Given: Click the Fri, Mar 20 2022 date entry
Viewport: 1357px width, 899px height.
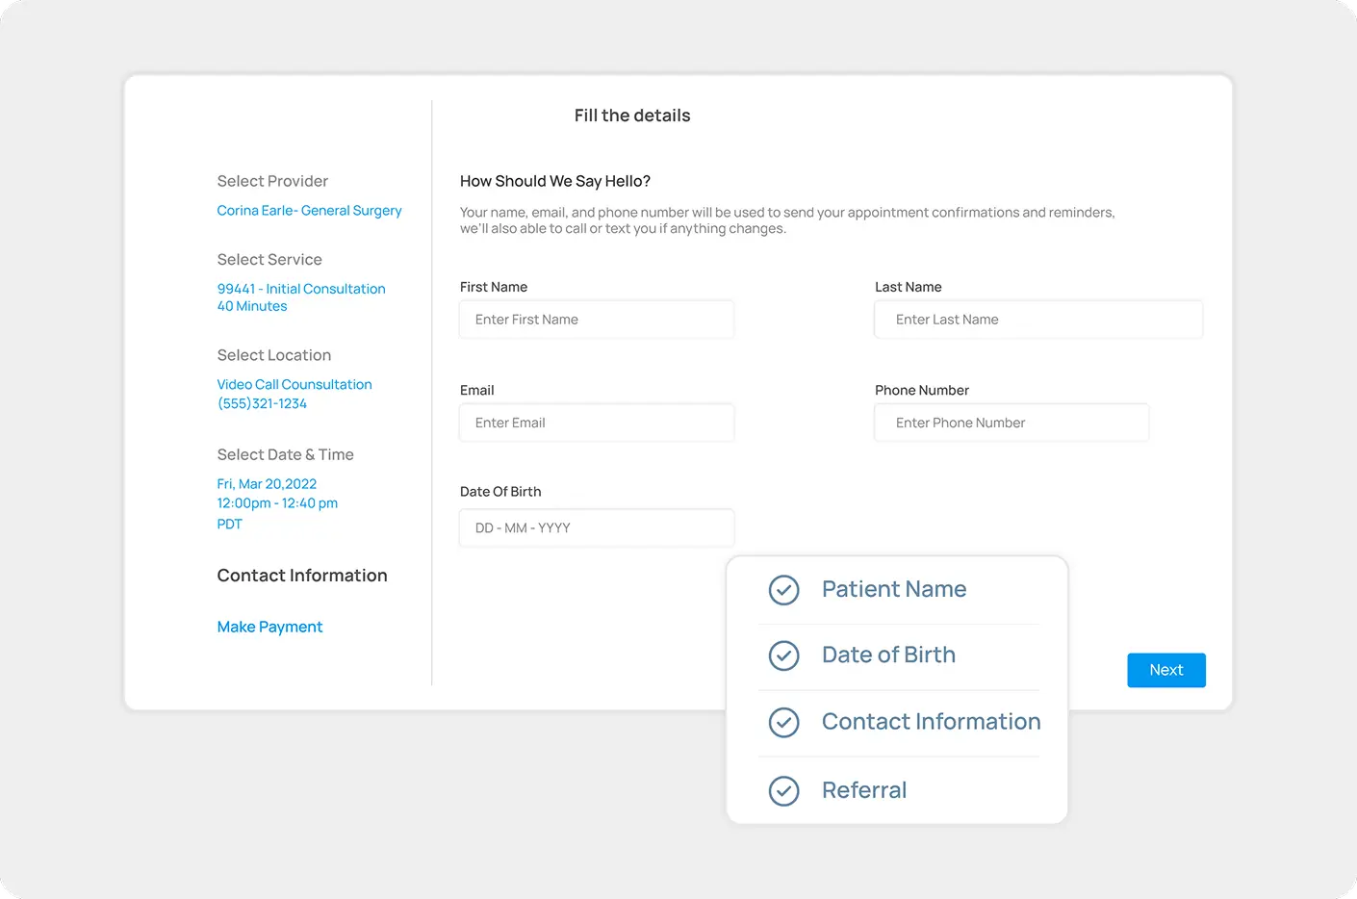Looking at the screenshot, I should click(x=267, y=483).
